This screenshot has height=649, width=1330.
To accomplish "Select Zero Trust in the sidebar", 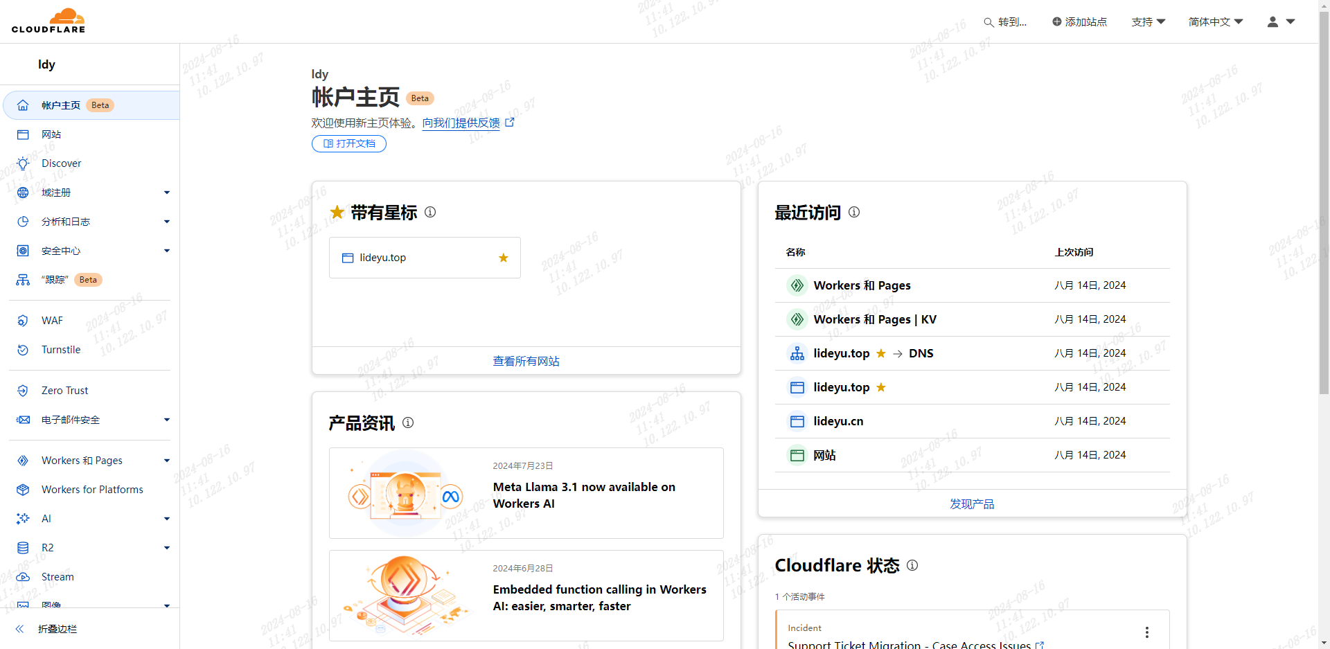I will point(65,391).
